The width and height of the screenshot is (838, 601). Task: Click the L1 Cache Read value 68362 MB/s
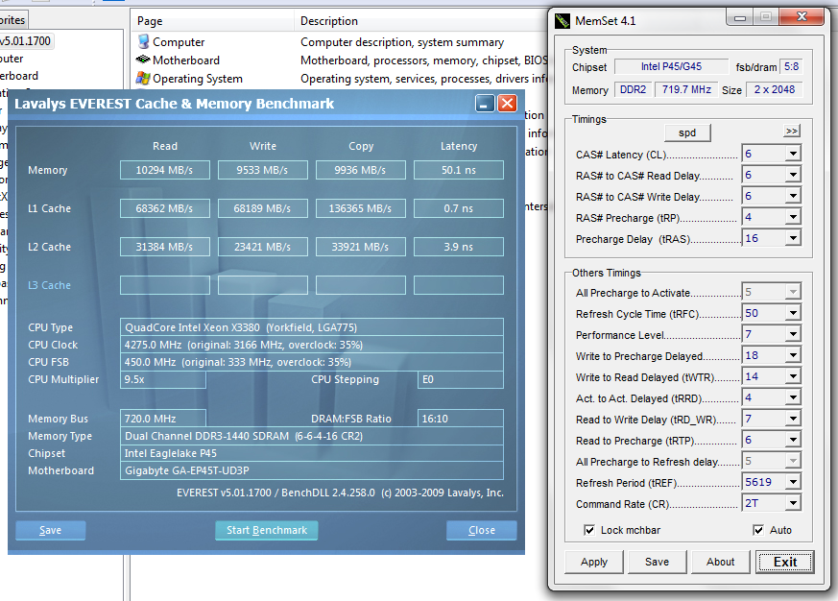coord(164,208)
